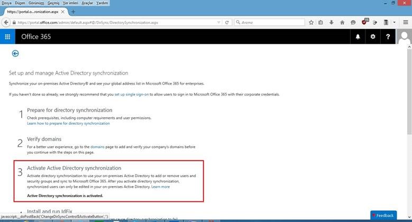The image size is (412, 222).
Task: Click 'Activate Active Directory synchronization' heading
Action: tap(74, 168)
